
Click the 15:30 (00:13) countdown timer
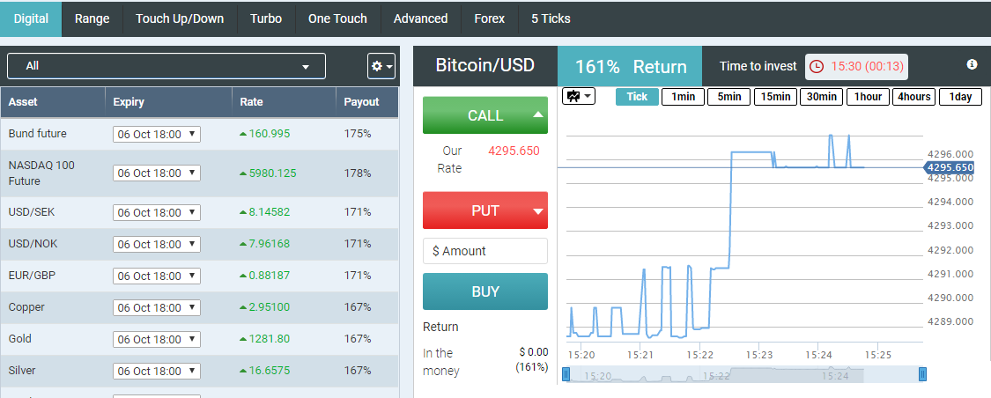point(868,66)
